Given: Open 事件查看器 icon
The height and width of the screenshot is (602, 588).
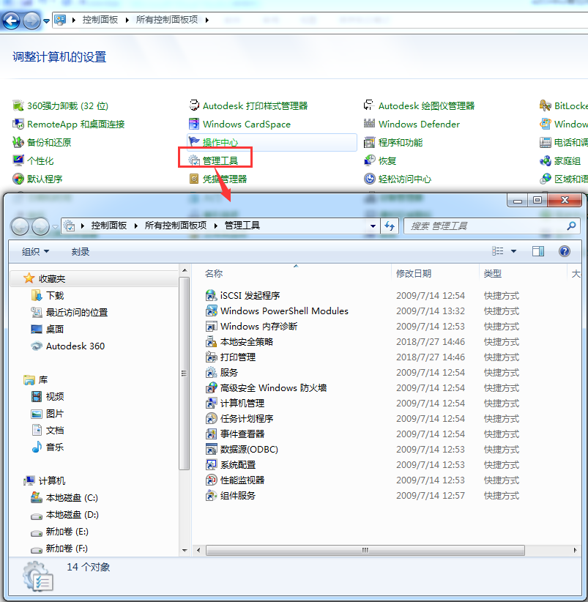Looking at the screenshot, I should point(211,434).
